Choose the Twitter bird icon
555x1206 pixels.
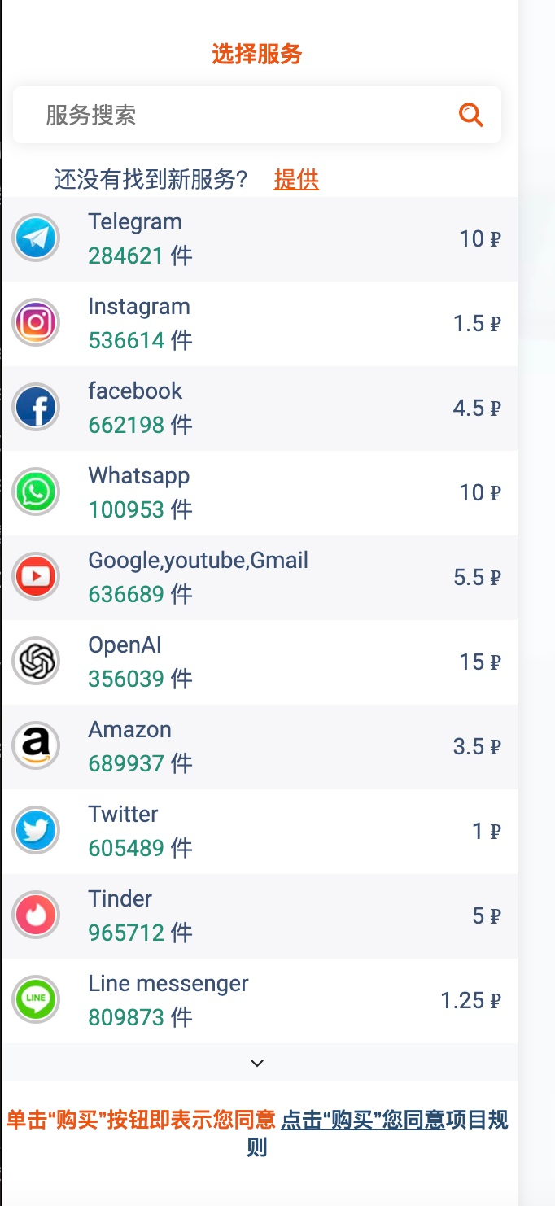36,831
